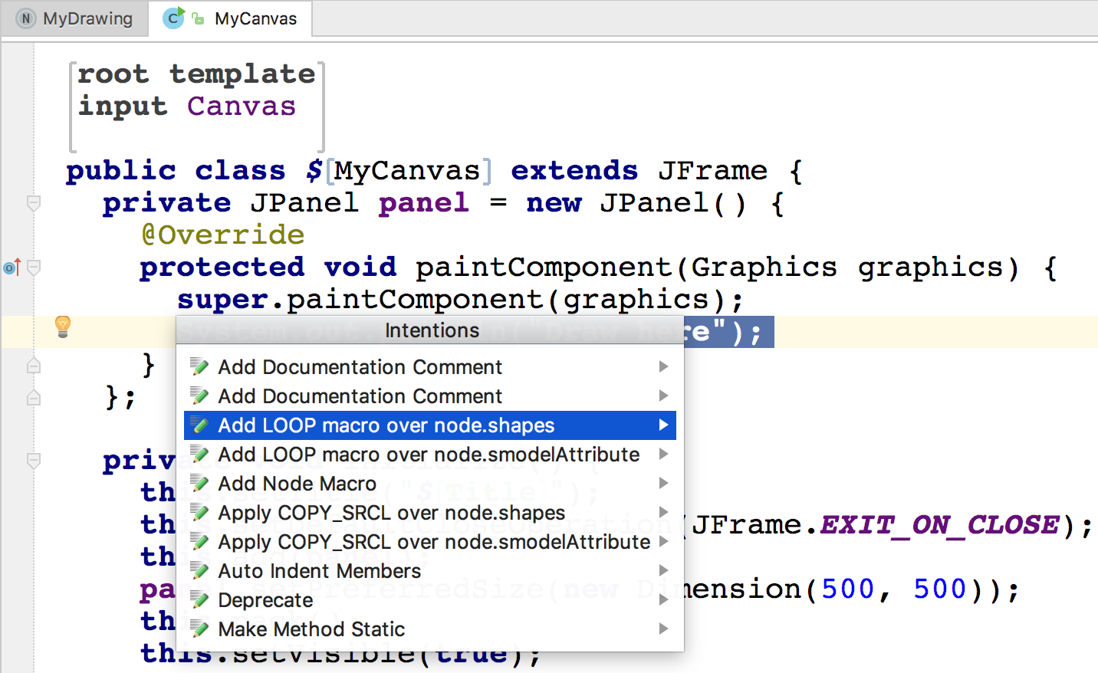Click the MyDrawing tab's N icon
The image size is (1098, 673).
(x=26, y=18)
